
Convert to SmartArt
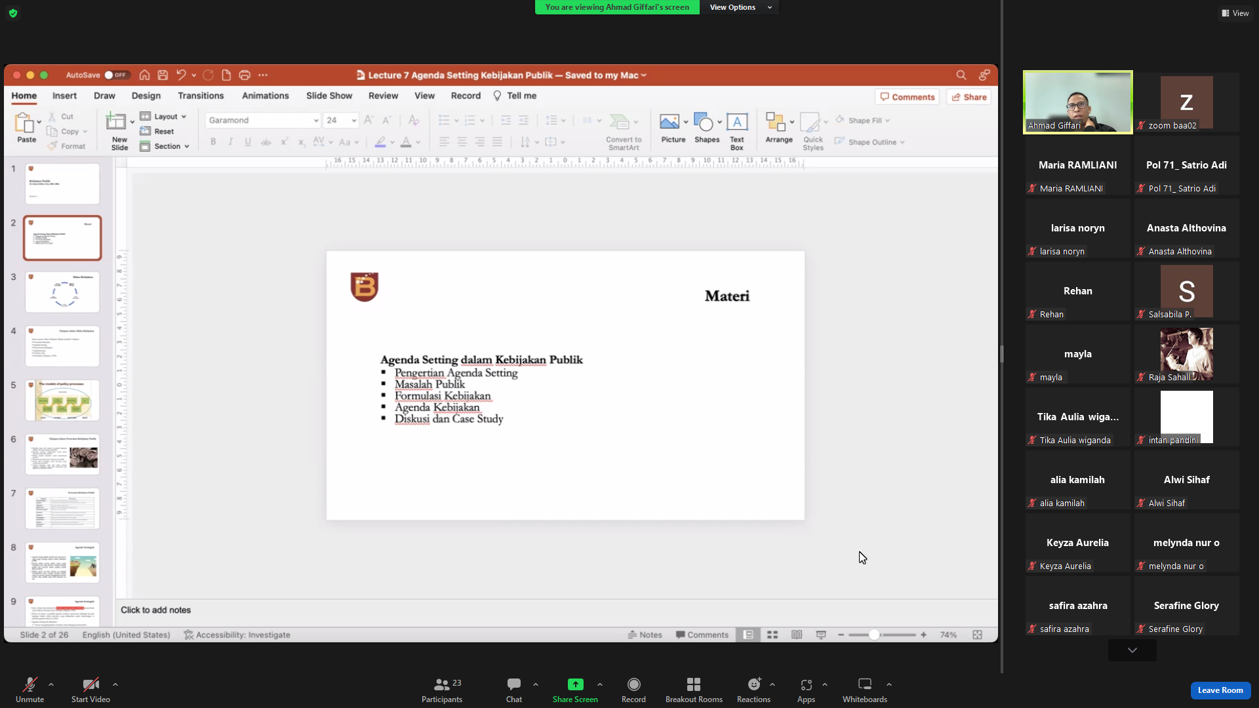point(624,131)
